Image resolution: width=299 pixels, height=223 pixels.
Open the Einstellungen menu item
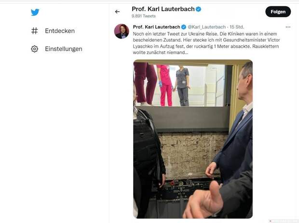click(64, 49)
